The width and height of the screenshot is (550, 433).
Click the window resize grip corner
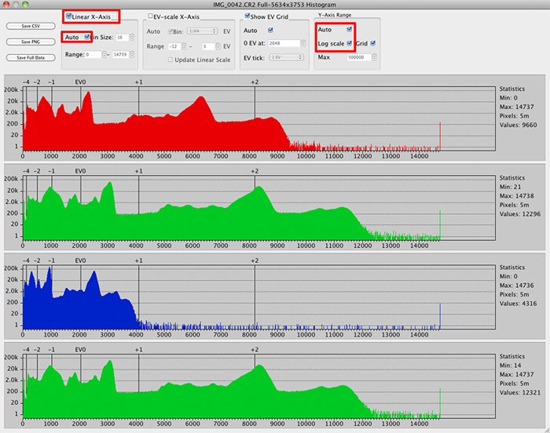pos(546,430)
